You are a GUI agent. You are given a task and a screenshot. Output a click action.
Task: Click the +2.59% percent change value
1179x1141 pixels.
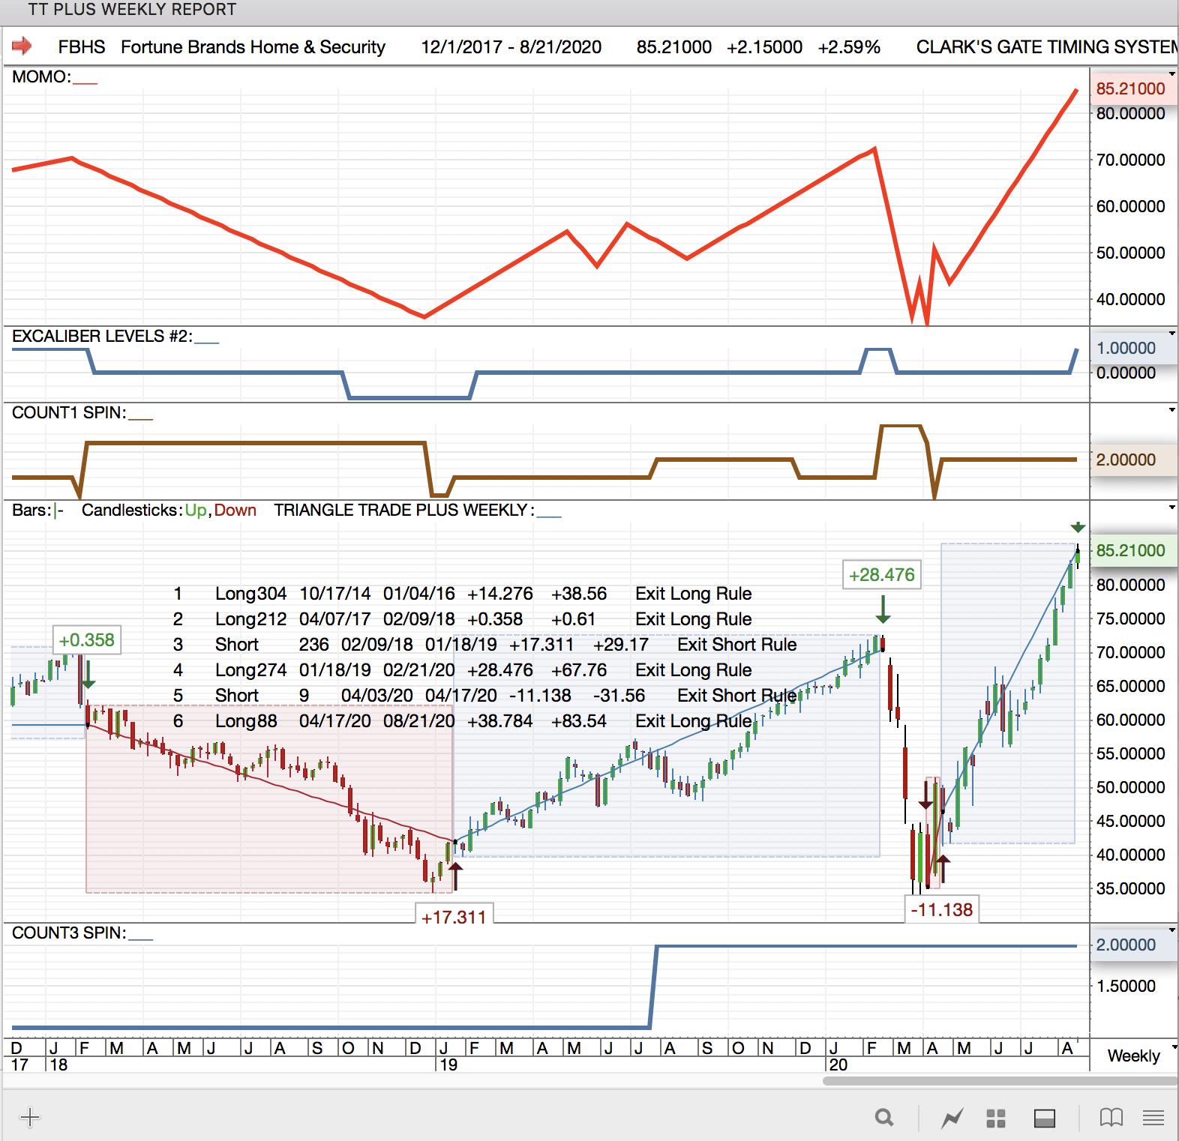click(849, 47)
